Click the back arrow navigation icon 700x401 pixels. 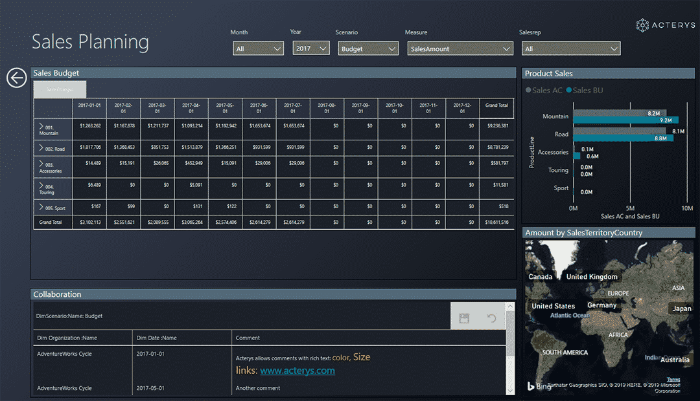16,78
